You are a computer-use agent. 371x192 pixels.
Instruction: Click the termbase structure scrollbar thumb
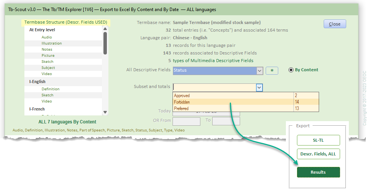pos(105,43)
